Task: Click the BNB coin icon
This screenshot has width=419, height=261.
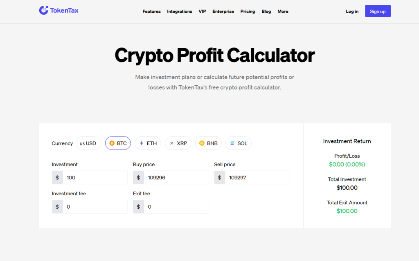Action: point(201,143)
